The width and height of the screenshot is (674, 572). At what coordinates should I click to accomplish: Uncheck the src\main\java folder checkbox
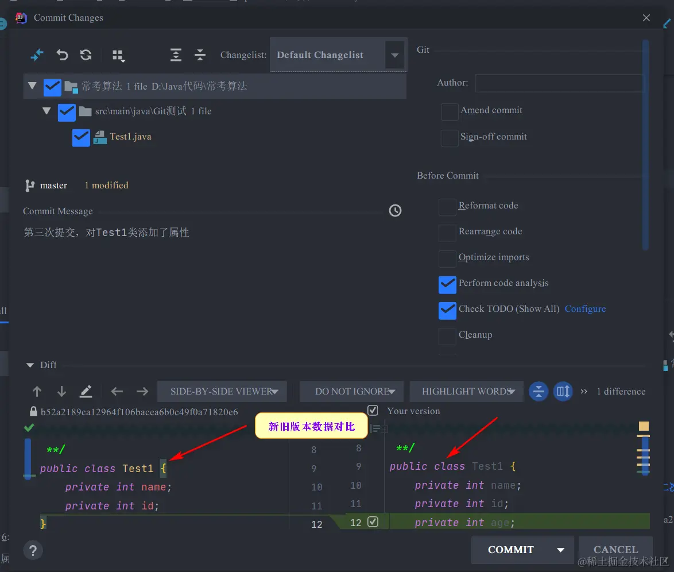[x=67, y=113]
